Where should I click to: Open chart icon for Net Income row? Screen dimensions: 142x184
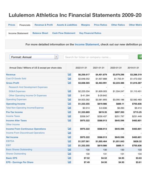point(69,137)
